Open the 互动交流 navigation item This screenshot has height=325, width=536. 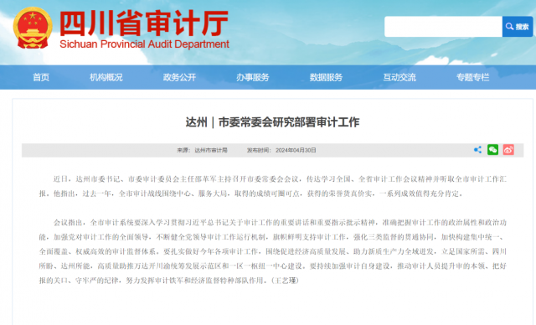(x=399, y=77)
